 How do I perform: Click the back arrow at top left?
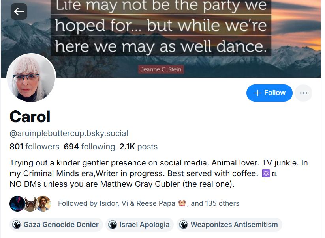pyautogui.click(x=18, y=12)
